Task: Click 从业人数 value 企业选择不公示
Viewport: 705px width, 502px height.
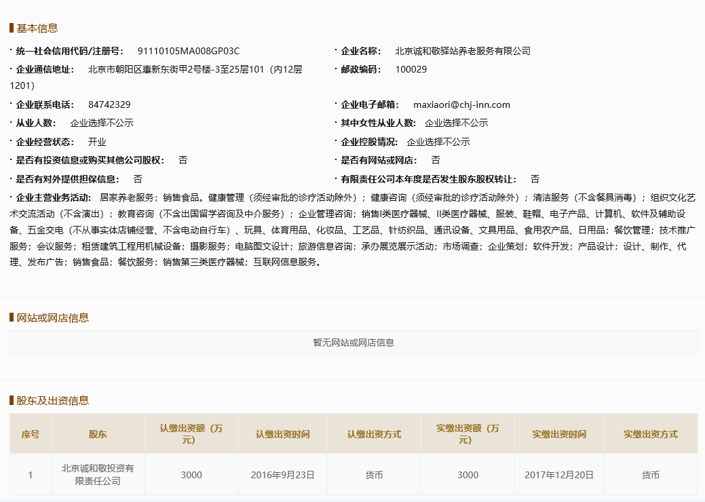Action: [x=102, y=123]
